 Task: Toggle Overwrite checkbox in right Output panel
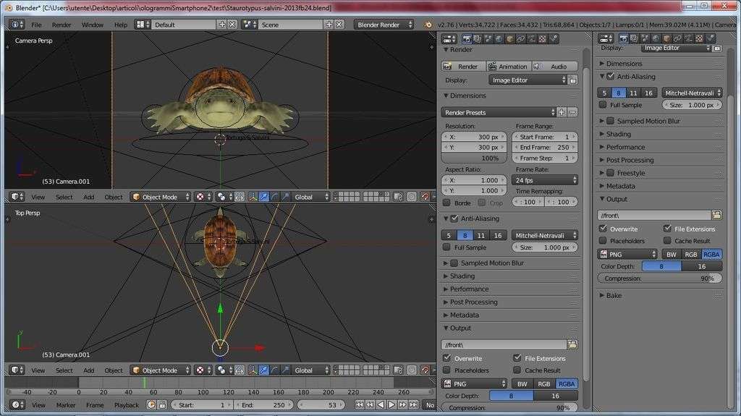[x=604, y=229]
